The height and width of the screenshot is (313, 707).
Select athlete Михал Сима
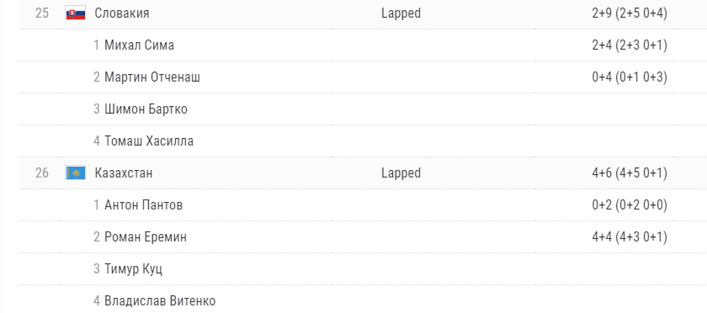(x=140, y=45)
